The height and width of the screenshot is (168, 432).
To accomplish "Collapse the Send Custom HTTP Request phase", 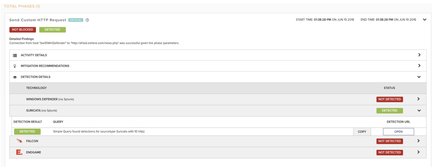I will (x=425, y=20).
